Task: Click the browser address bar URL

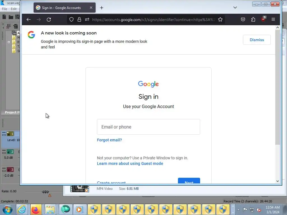Action: pos(153,20)
